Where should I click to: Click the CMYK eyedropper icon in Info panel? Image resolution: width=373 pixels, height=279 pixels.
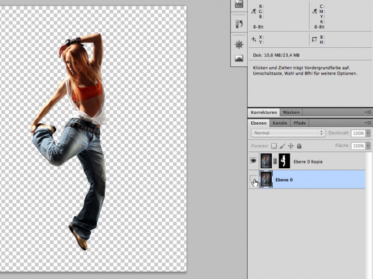pos(314,11)
